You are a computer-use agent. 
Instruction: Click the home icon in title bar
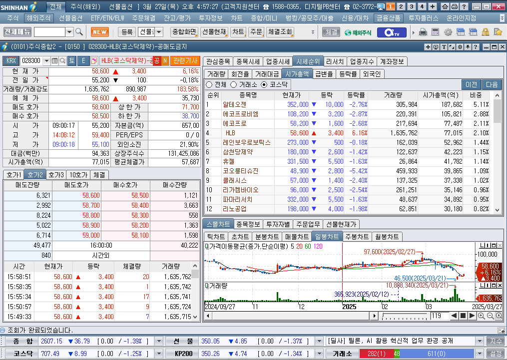click(x=445, y=6)
